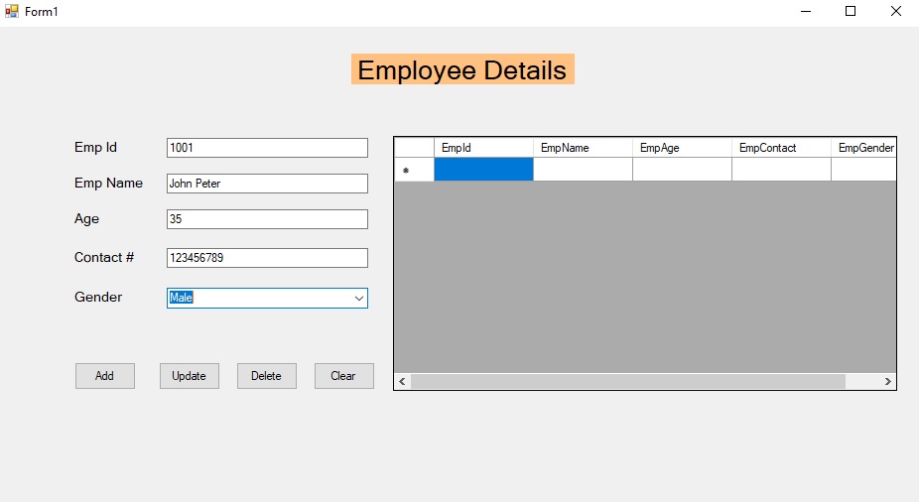The height and width of the screenshot is (502, 919).
Task: Select the Male text in Gender combo box
Action: pyautogui.click(x=181, y=298)
